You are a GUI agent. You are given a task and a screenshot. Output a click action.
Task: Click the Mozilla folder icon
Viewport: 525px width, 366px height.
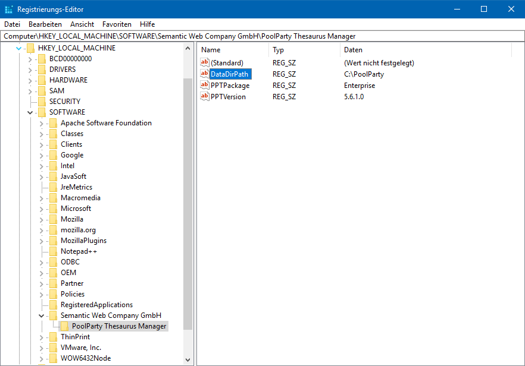(x=53, y=219)
